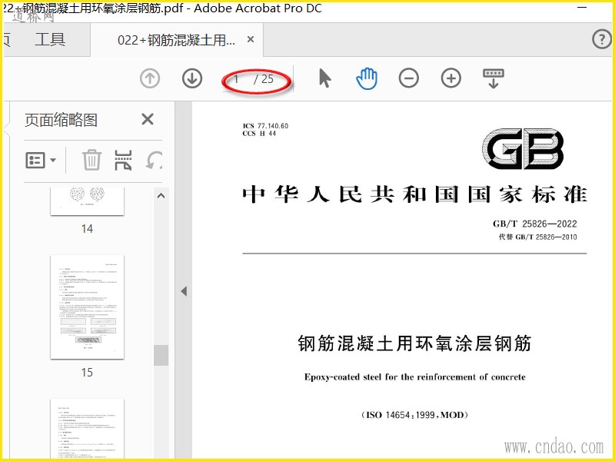The height and width of the screenshot is (461, 615).
Task: Activate the Hand pan tool
Action: point(367,78)
